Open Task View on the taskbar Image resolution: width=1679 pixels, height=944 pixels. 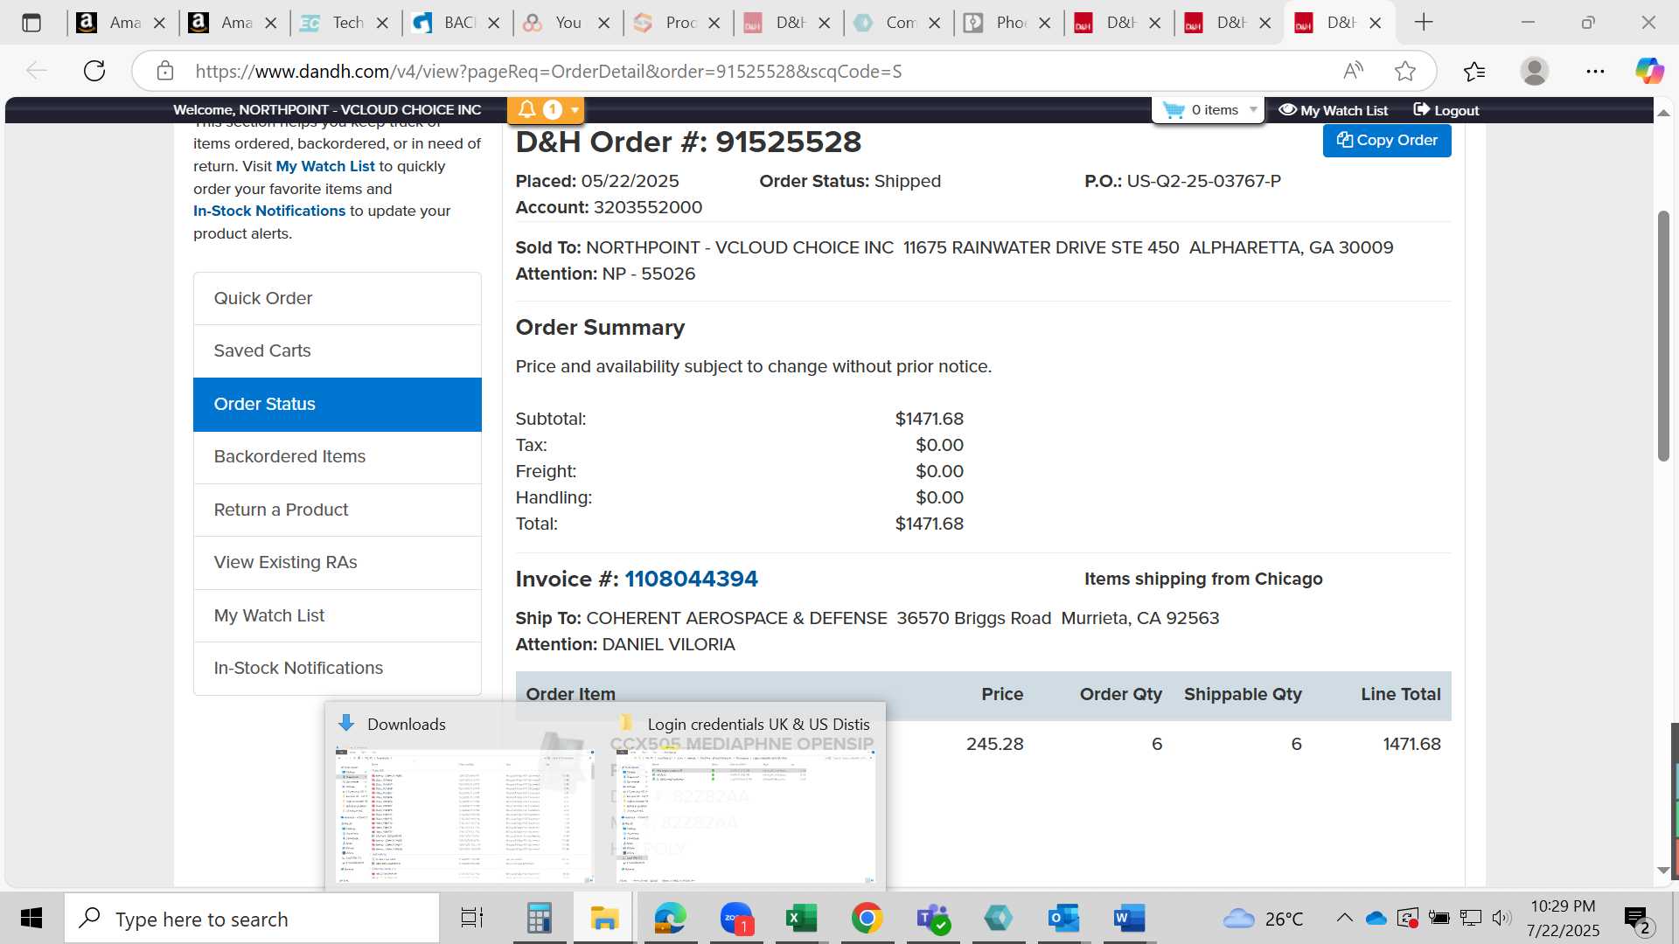[472, 918]
